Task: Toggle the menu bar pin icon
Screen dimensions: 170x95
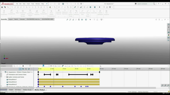Action: pos(47,4)
